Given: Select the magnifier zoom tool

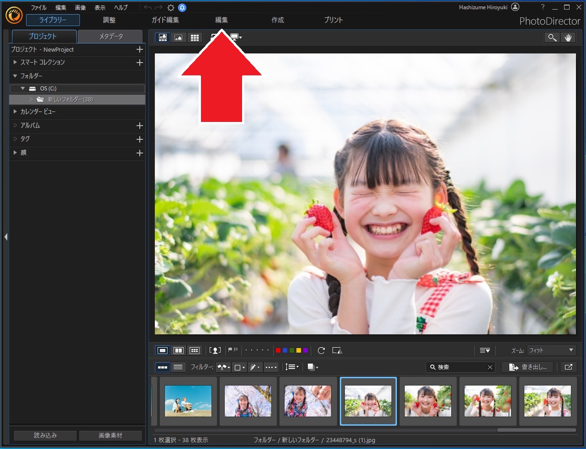Looking at the screenshot, I should [552, 38].
